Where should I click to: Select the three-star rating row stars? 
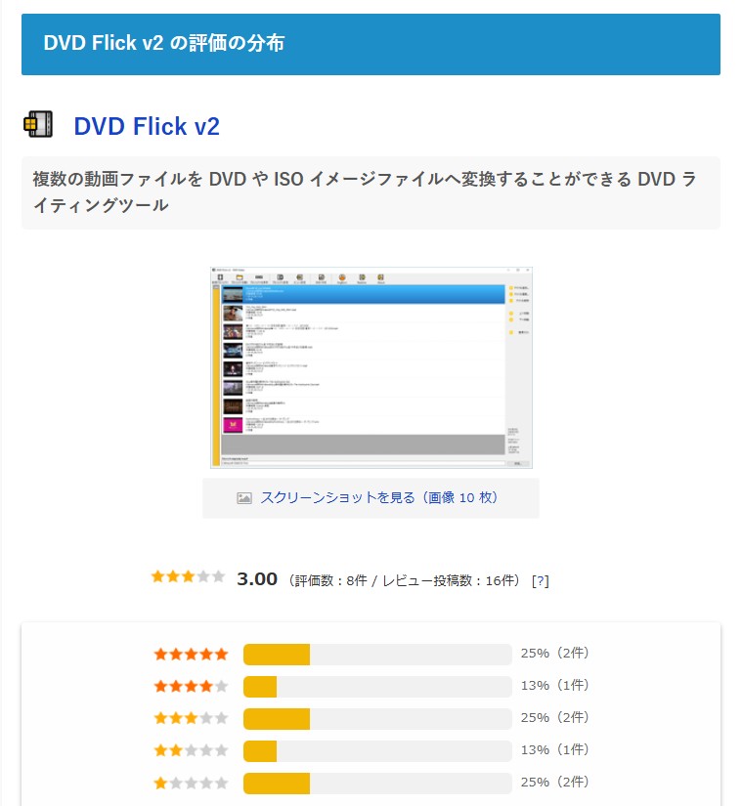pyautogui.click(x=191, y=718)
